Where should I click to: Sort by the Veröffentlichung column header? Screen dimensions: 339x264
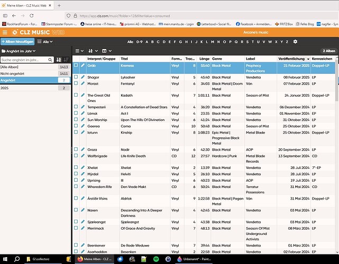[x=294, y=59]
